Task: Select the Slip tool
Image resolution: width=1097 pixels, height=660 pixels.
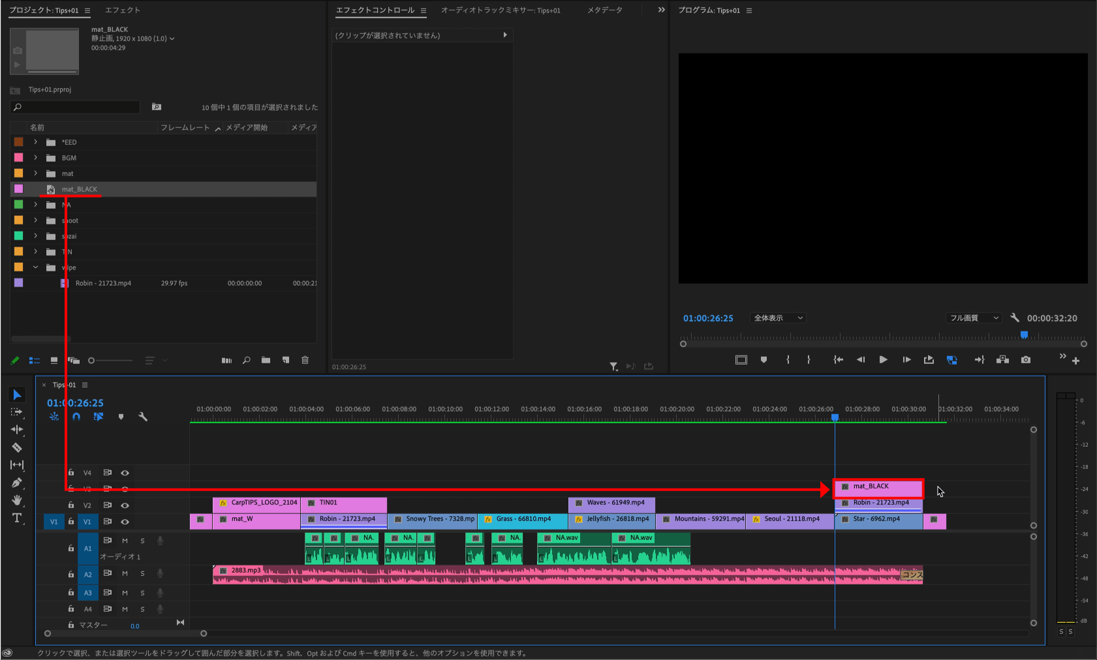Action: (x=17, y=465)
